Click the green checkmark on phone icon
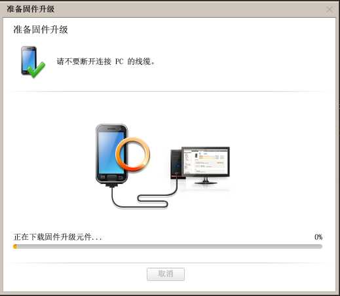 pyautogui.click(x=37, y=70)
